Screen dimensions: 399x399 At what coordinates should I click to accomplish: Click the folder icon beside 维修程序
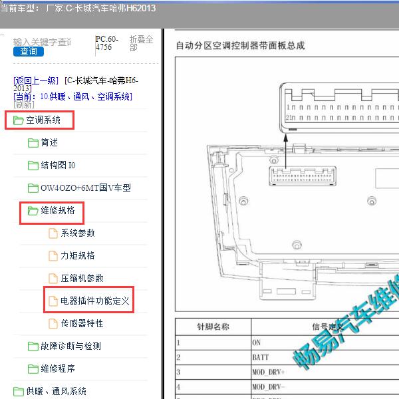(x=33, y=369)
